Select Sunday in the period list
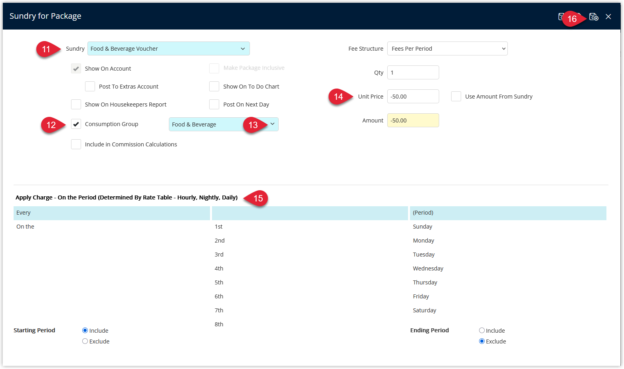This screenshot has width=624, height=369. click(x=508, y=227)
